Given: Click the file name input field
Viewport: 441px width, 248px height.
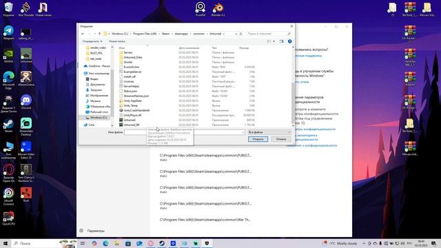Looking at the screenshot, I should tap(183, 132).
